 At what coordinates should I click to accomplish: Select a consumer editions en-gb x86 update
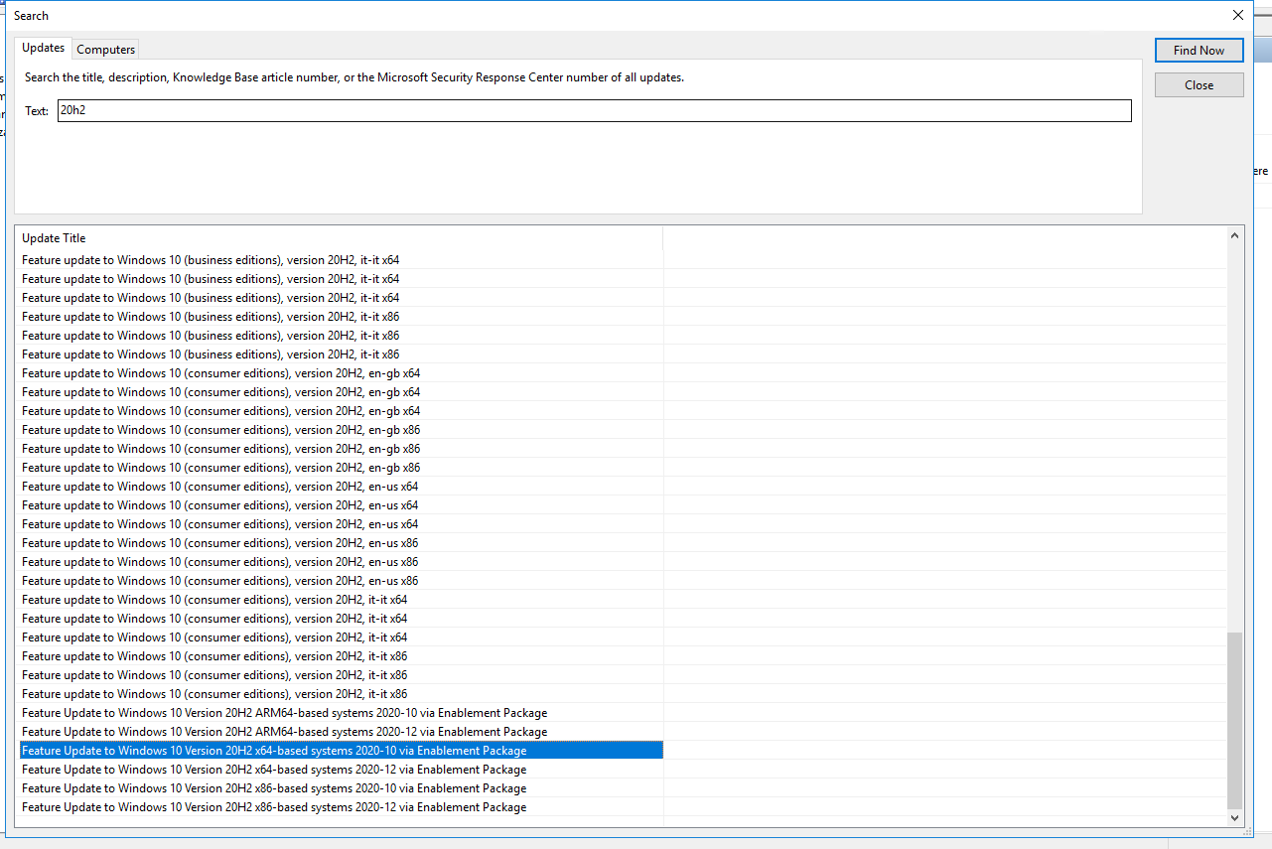tap(220, 429)
